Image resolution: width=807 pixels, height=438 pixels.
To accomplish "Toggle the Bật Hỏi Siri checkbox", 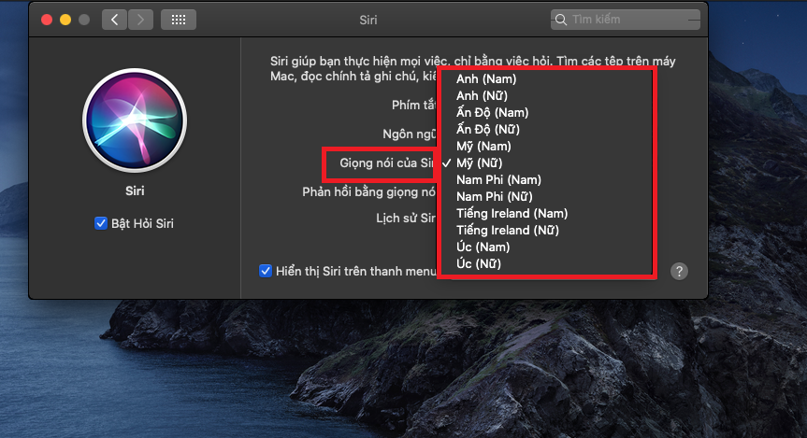I will coord(101,223).
